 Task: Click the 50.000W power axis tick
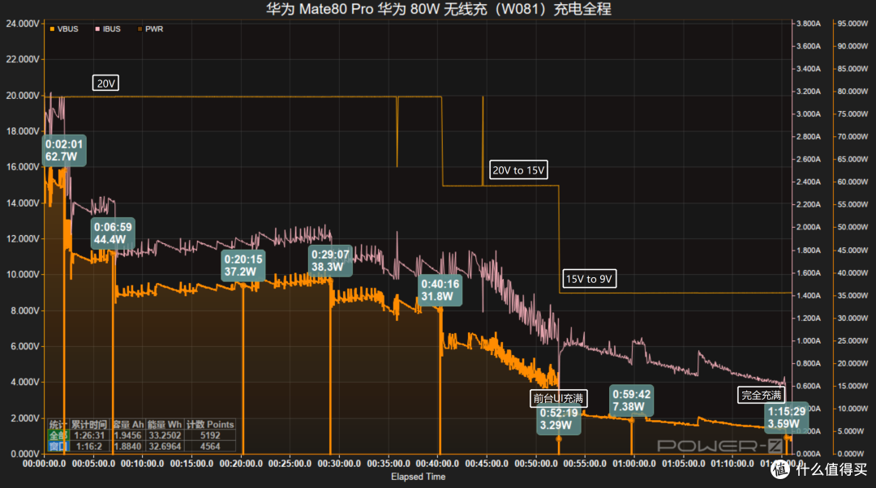coord(852,227)
